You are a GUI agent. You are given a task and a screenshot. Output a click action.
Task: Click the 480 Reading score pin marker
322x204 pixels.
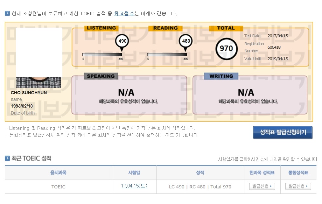[x=185, y=42]
